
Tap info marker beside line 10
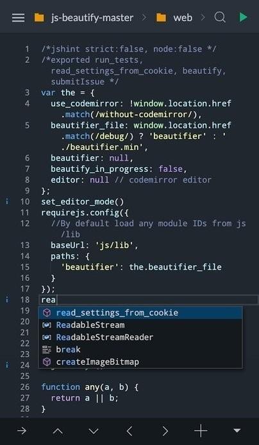pyautogui.click(x=7, y=202)
